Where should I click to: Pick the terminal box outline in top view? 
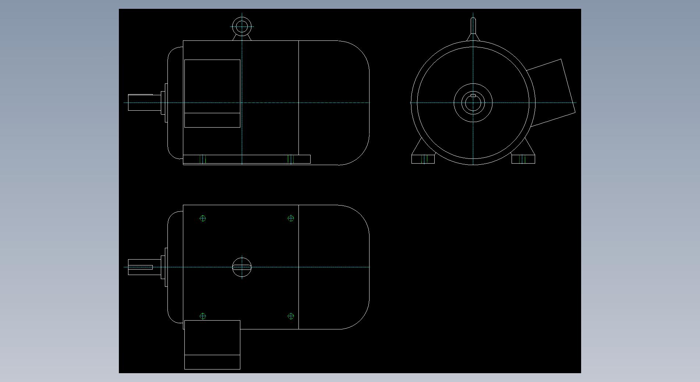[x=212, y=344]
